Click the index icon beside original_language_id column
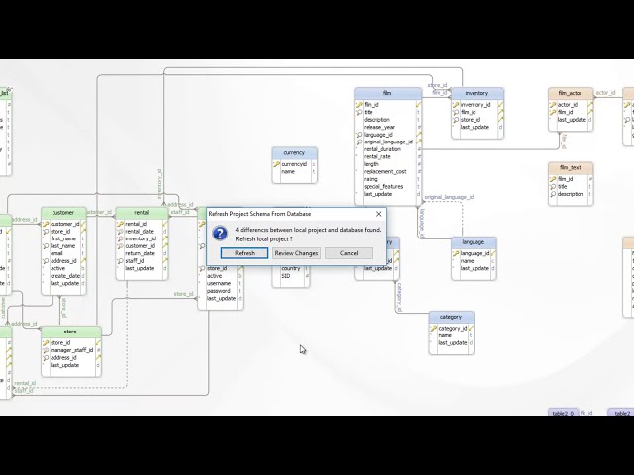The width and height of the screenshot is (634, 475). click(359, 142)
